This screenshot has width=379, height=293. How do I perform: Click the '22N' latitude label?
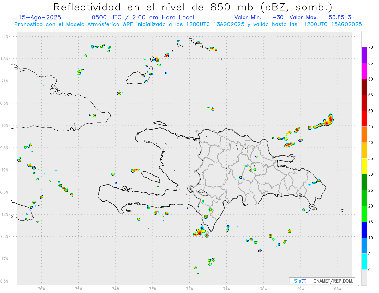click(5, 37)
